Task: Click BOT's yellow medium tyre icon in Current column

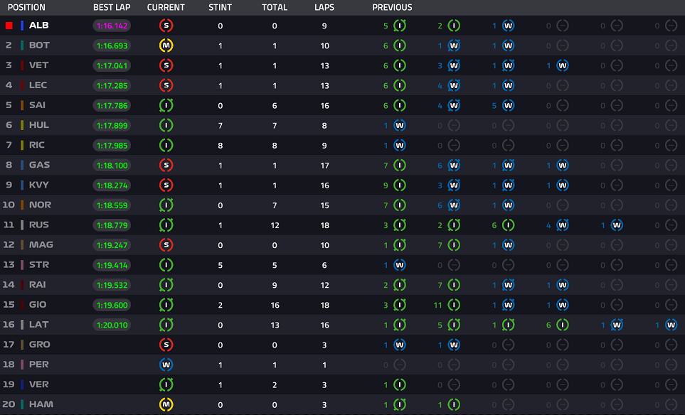Action: point(166,45)
